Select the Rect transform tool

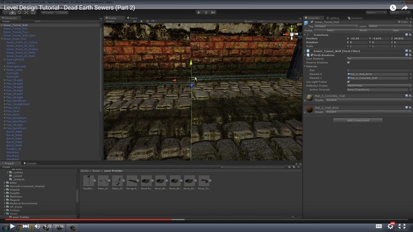[x=33, y=12]
